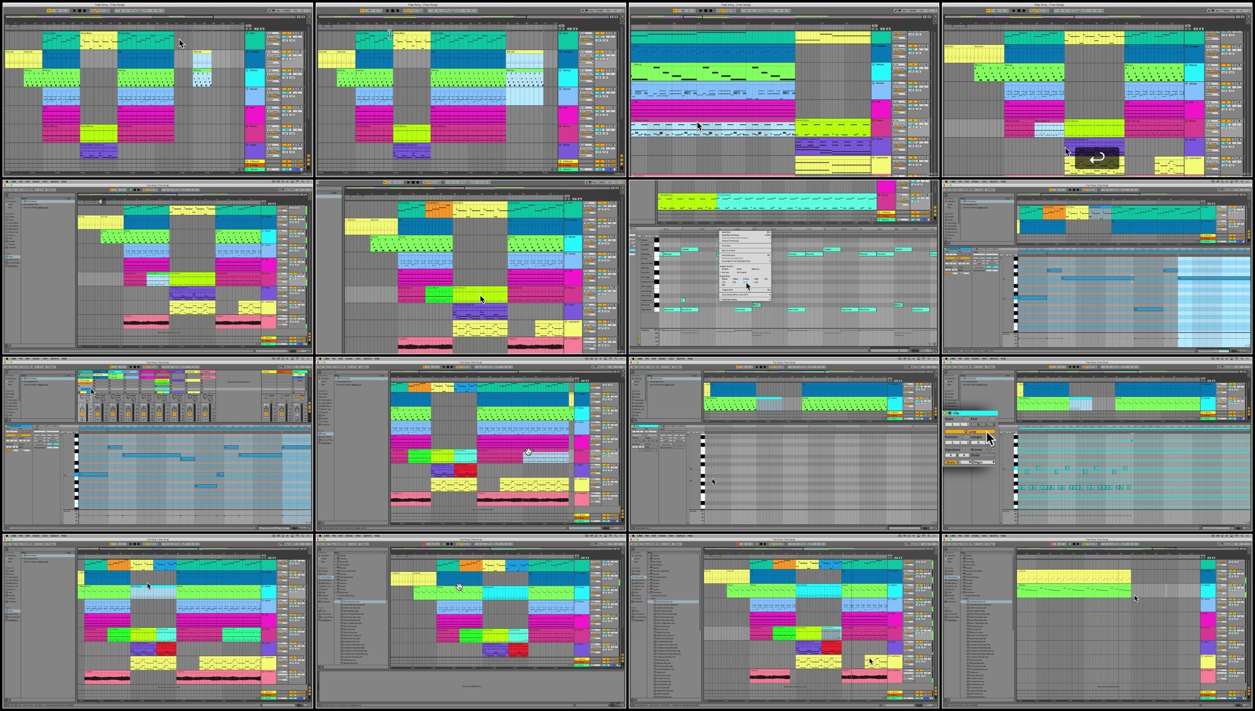The height and width of the screenshot is (711, 1255).
Task: Click the Set button next to Start
Action: 966,419
